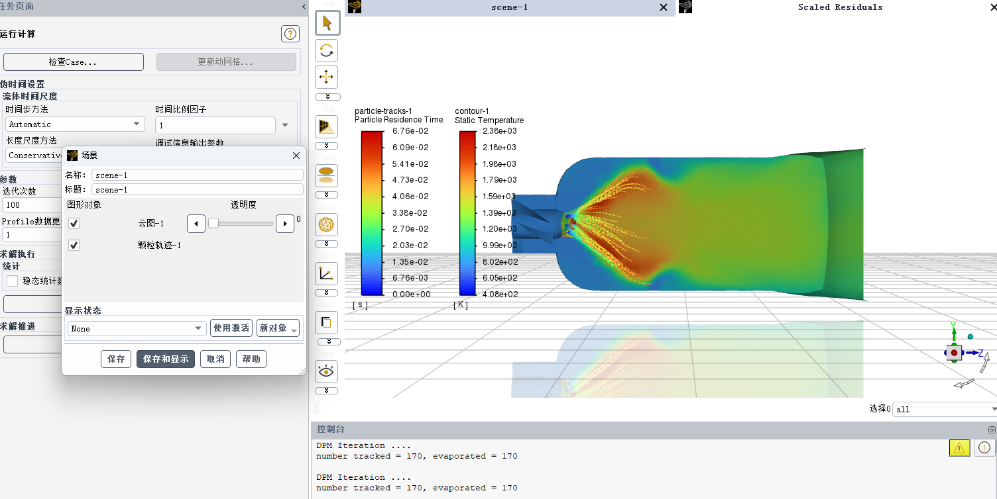997x499 pixels.
Task: Click the 保存和显示 button
Action: pos(166,359)
